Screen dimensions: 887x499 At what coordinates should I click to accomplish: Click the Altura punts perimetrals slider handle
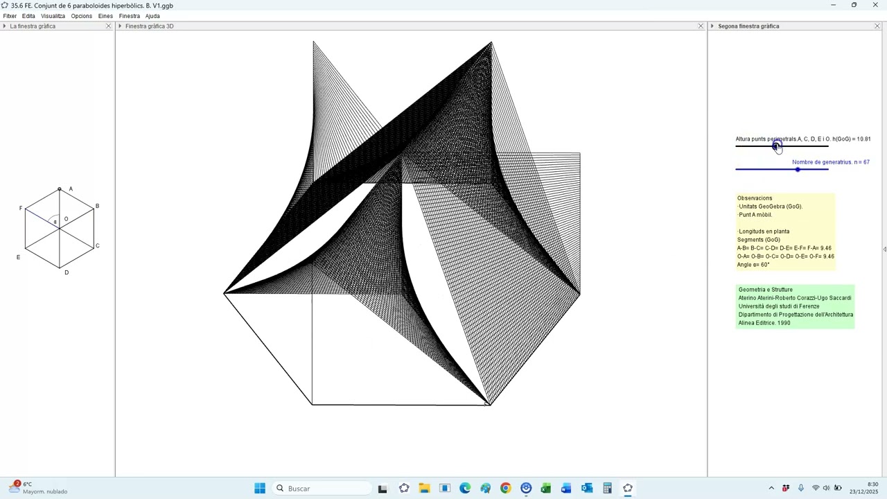coord(775,146)
